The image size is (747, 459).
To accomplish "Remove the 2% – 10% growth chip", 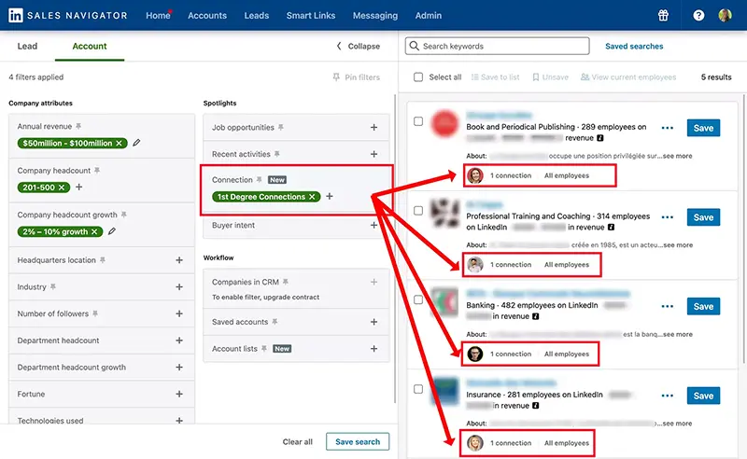I will tap(94, 231).
